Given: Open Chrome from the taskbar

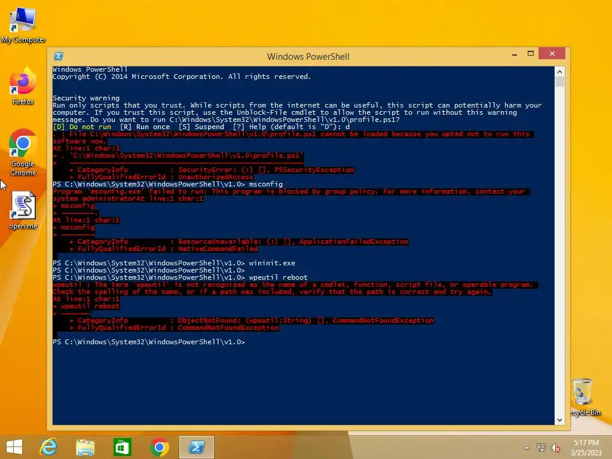Looking at the screenshot, I should coord(159,447).
